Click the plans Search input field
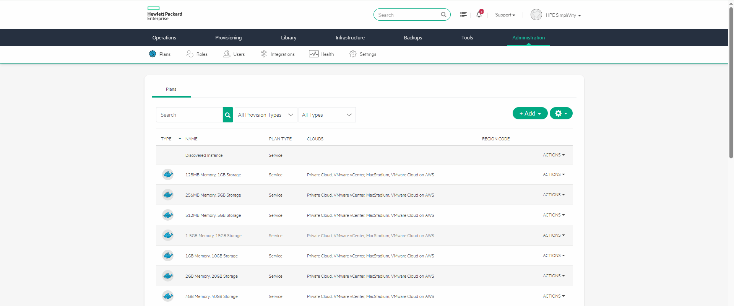Viewport: 734px width, 306px height. click(189, 115)
